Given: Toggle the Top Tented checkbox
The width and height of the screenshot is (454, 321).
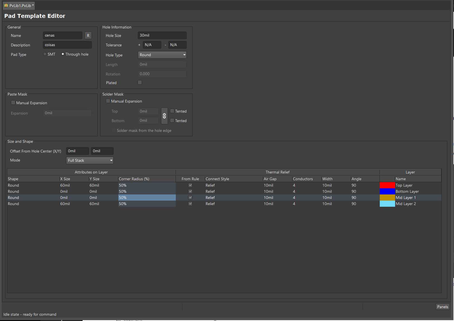Looking at the screenshot, I should tap(172, 111).
